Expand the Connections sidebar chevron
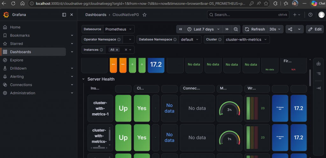326x158 pixels. point(72,85)
